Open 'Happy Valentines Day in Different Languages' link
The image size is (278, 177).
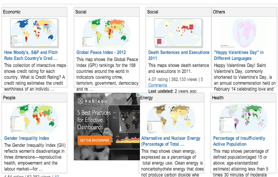point(239,55)
